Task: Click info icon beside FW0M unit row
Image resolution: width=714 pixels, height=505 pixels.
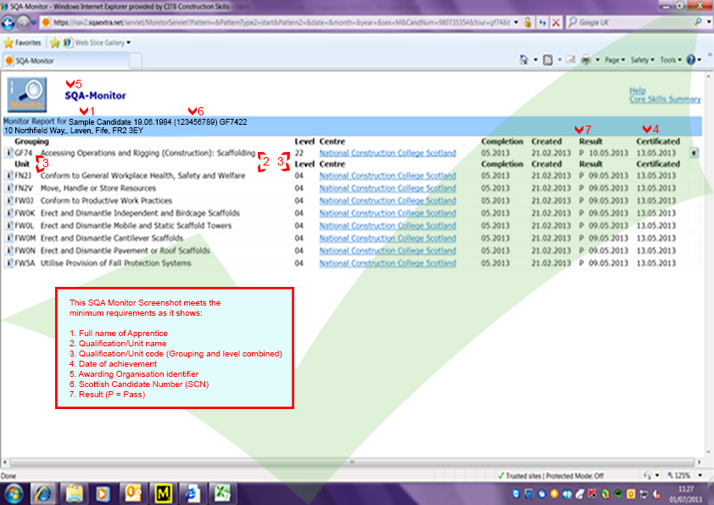Action: point(8,238)
